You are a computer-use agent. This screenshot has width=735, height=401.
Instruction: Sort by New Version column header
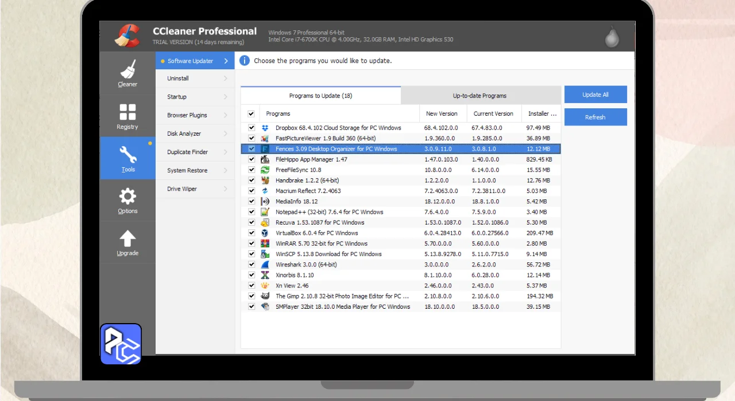coord(442,113)
